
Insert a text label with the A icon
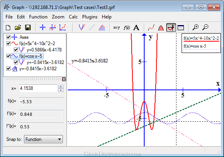coord(136,27)
